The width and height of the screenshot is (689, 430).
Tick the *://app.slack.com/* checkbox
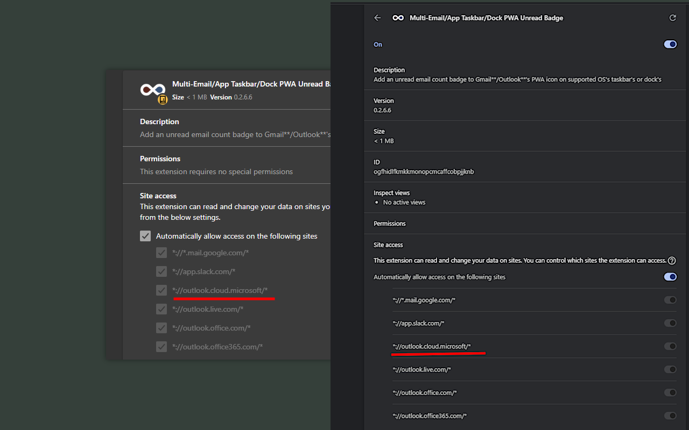tap(161, 271)
